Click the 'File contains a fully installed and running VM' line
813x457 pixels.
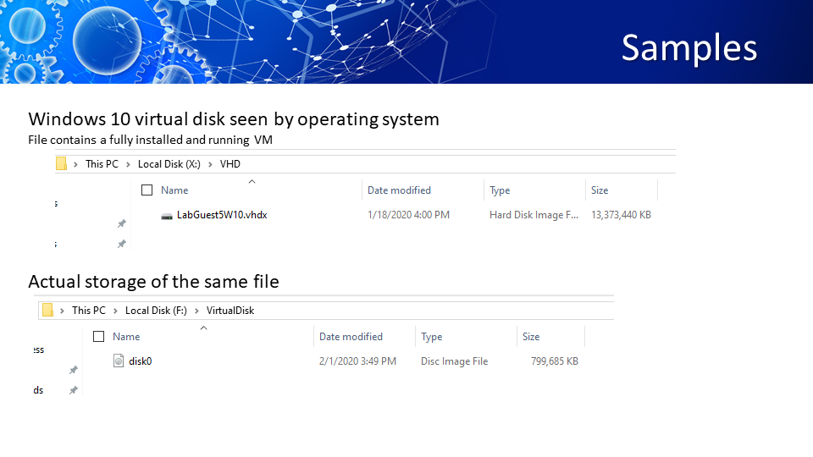click(x=151, y=140)
